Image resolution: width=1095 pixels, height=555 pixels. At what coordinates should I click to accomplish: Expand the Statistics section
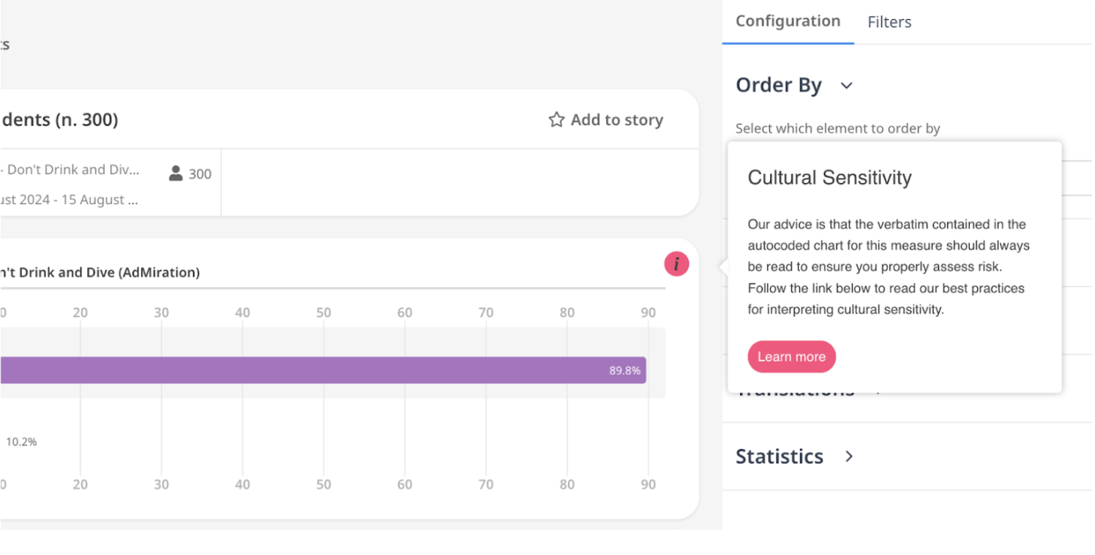pos(848,456)
